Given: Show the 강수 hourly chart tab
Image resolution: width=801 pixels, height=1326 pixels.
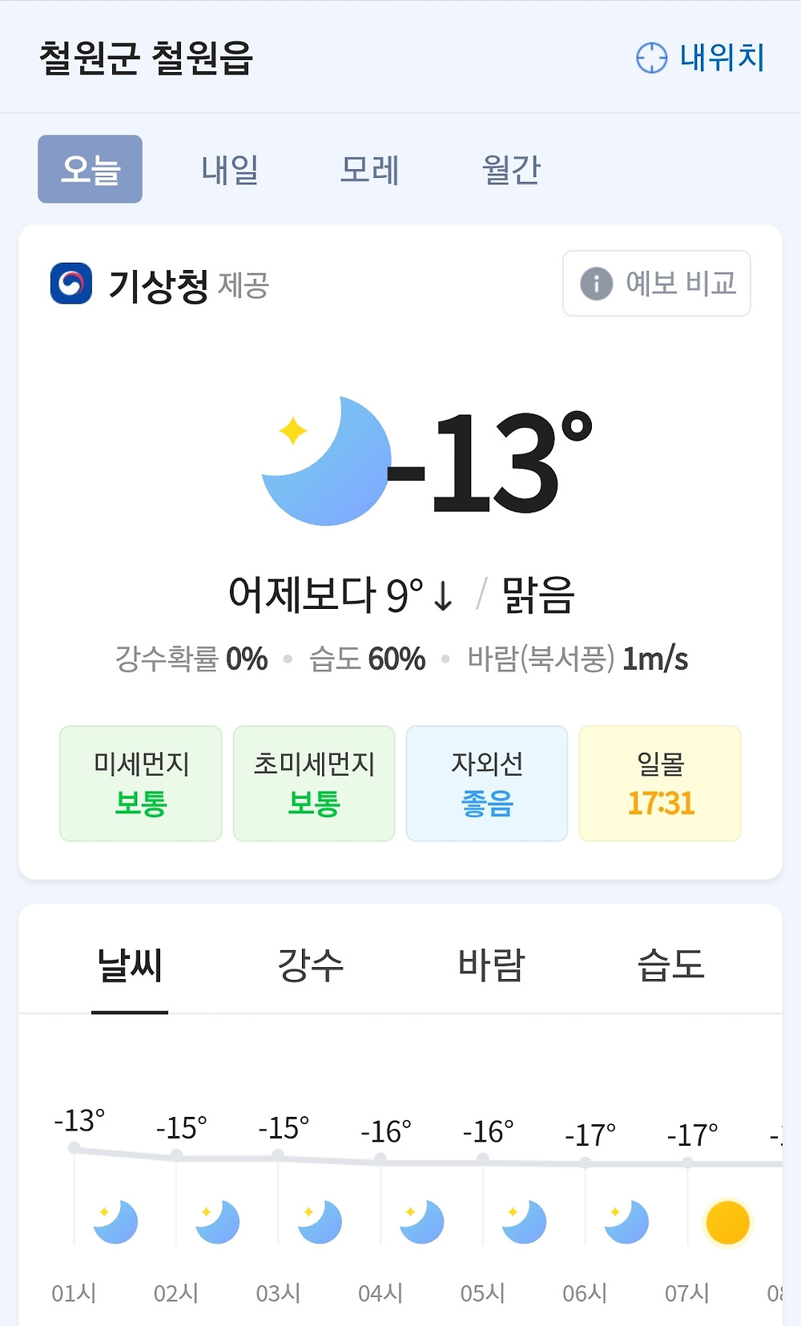Looking at the screenshot, I should pos(310,964).
